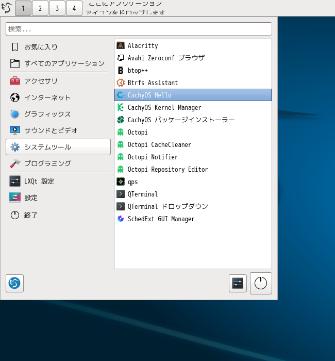
Task: Click the 検索 search input field
Action: 139,29
